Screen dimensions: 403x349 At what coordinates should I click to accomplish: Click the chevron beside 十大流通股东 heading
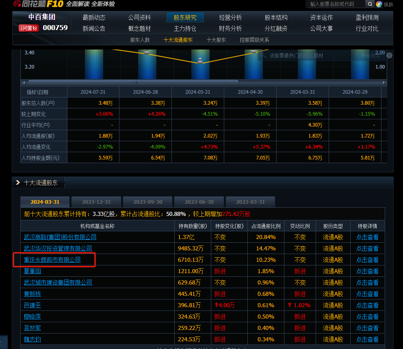(x=18, y=183)
